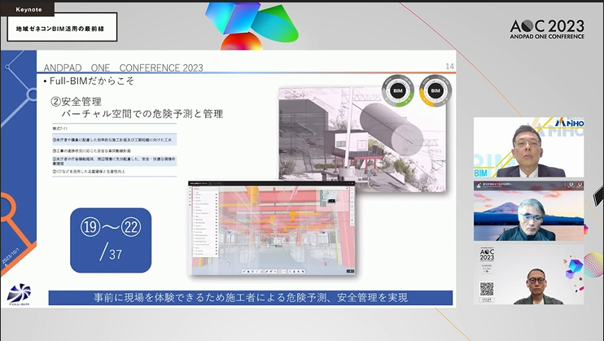
Task: Click the blue ⑲〜㉒/37 page counter box
Action: coord(111,240)
